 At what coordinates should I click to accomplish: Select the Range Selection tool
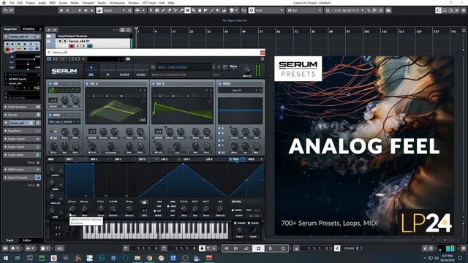coord(157,10)
